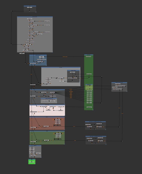Click the single node in the topmost small backdrop
The image size is (142, 174).
click(29, 8)
